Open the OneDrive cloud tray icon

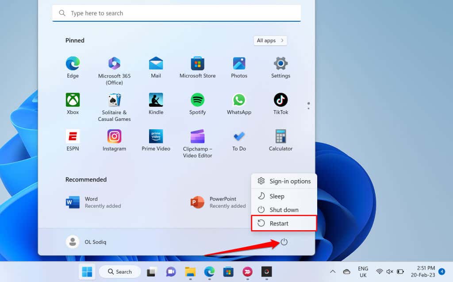(347, 271)
